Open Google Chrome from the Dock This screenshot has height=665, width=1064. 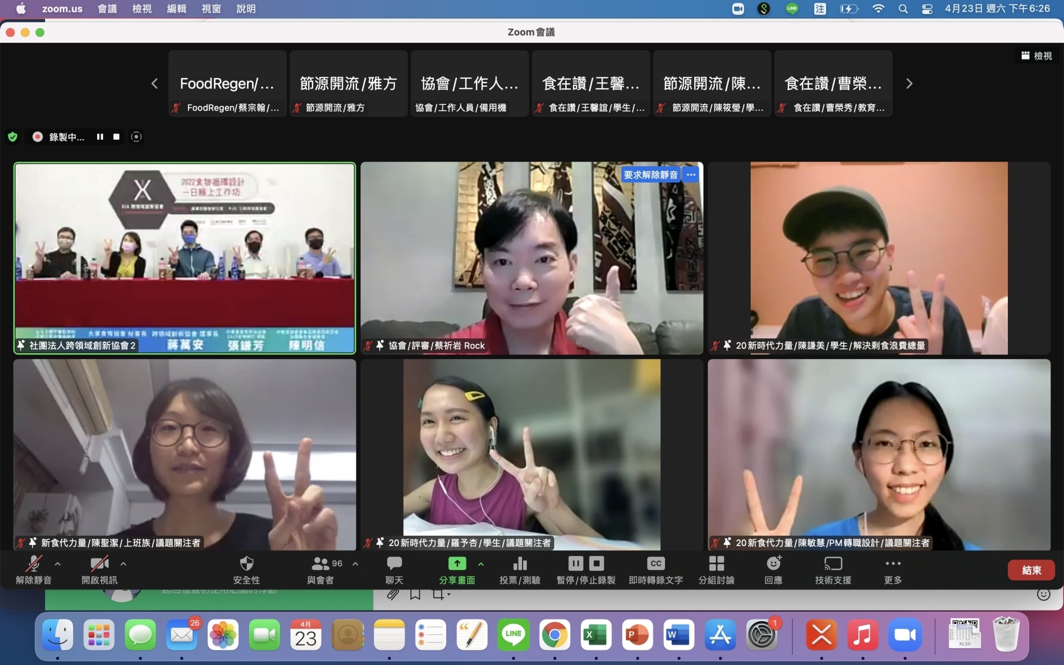(555, 635)
